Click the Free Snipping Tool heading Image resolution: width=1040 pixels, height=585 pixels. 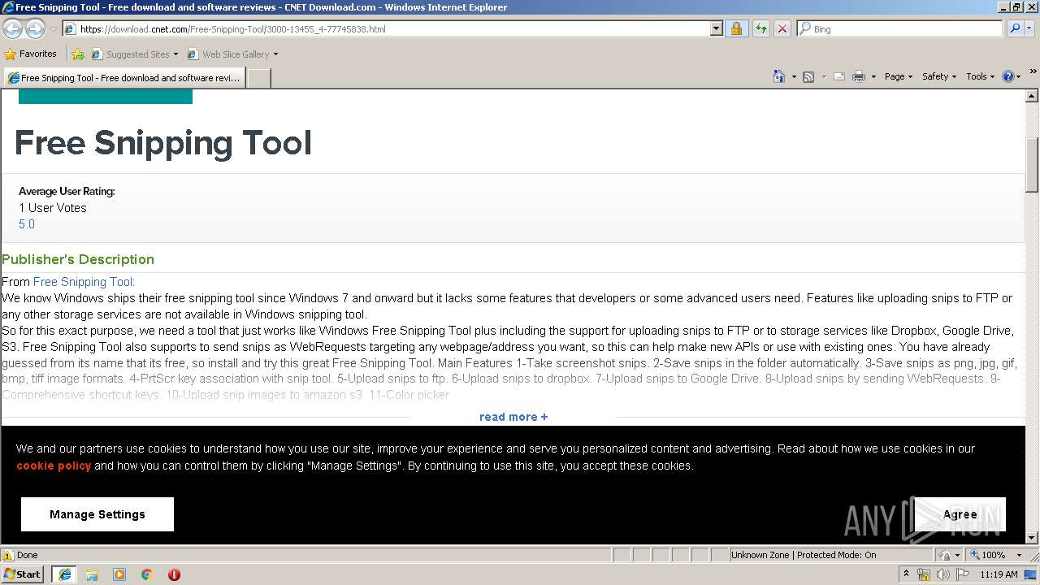163,143
